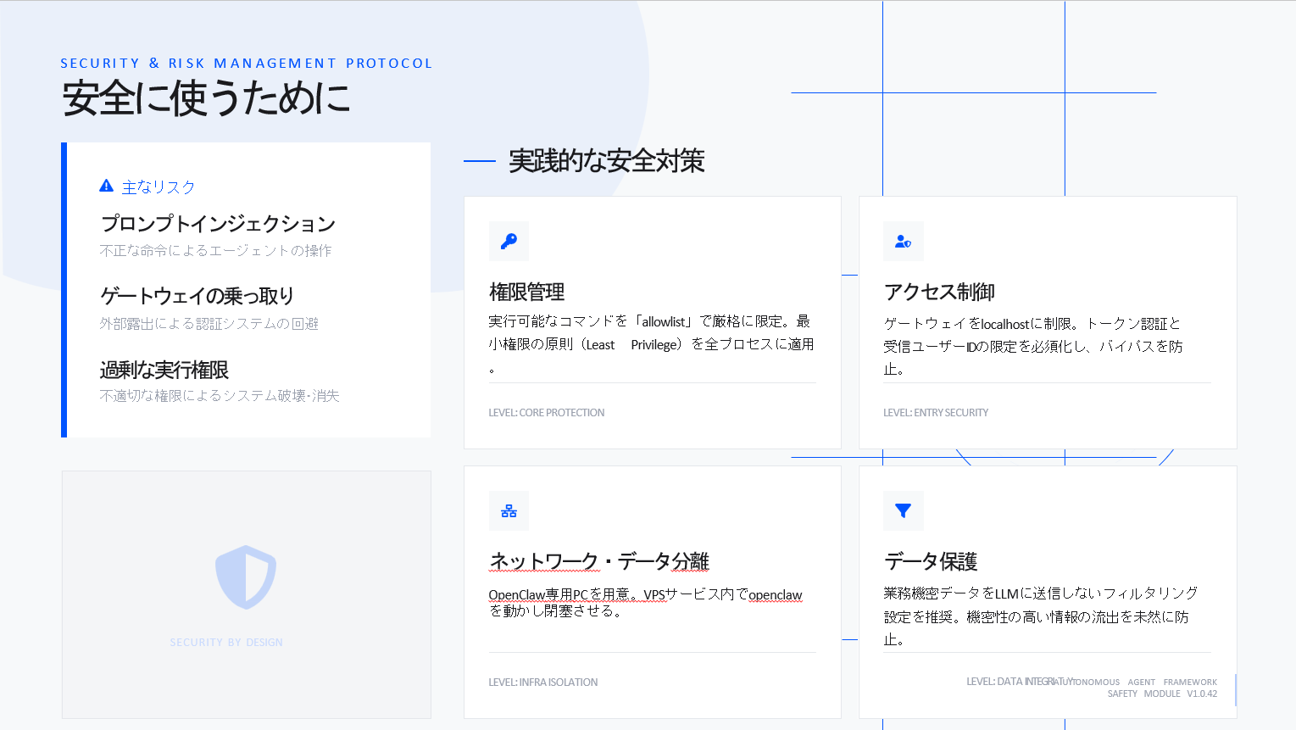Click the プロンプトインジェクション risk heading
Image resolution: width=1296 pixels, height=730 pixels.
tap(218, 224)
